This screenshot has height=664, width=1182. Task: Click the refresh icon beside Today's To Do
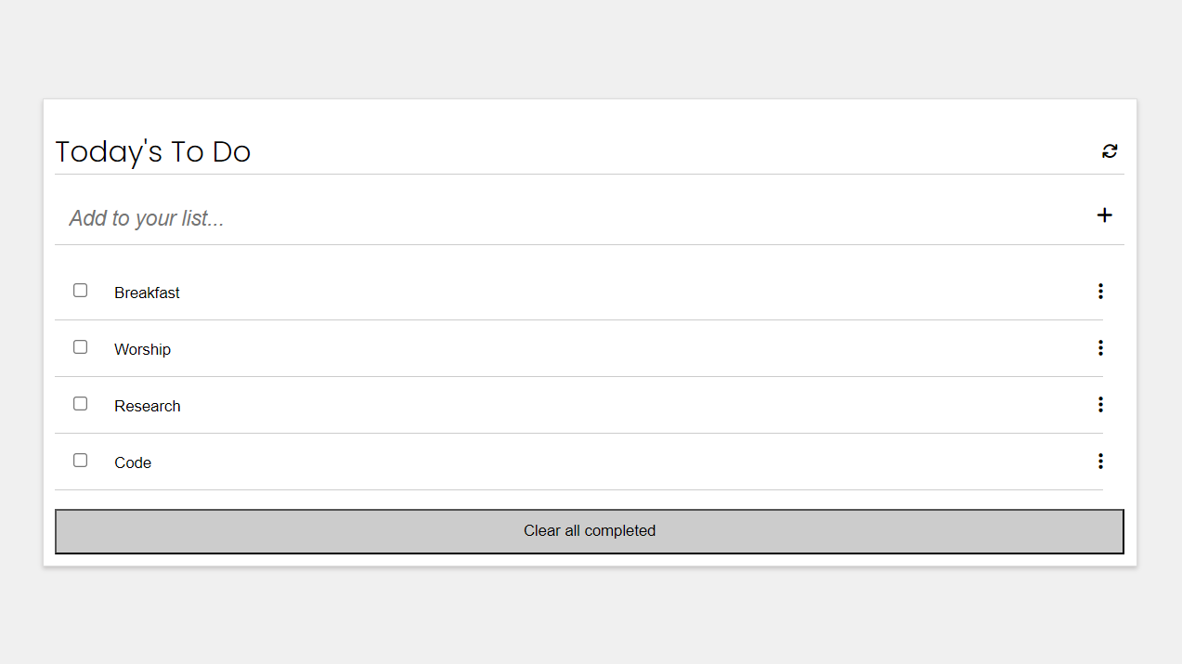point(1110,150)
